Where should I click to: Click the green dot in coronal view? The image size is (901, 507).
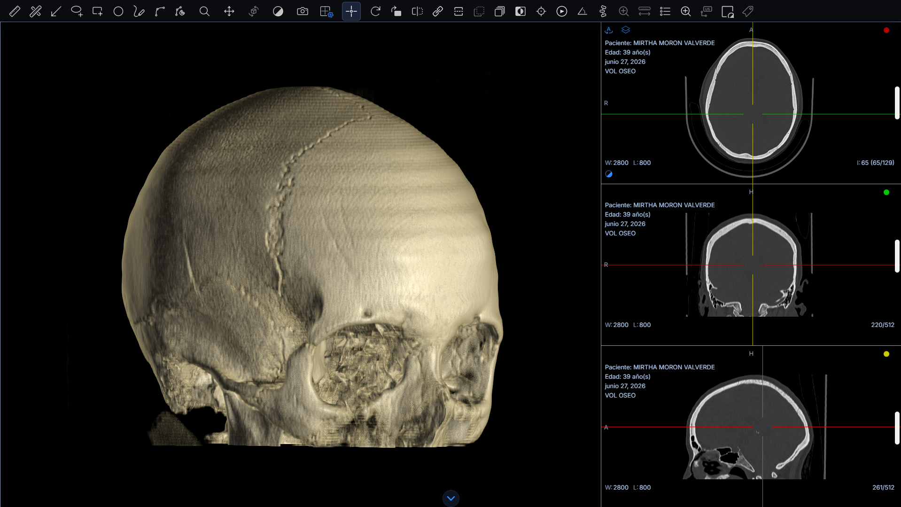tap(886, 192)
